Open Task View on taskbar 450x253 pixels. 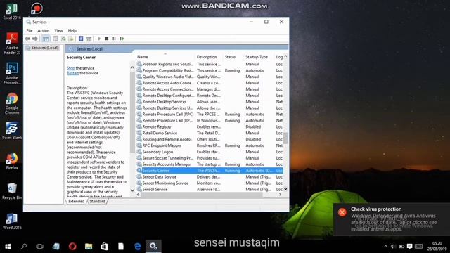coord(39,247)
